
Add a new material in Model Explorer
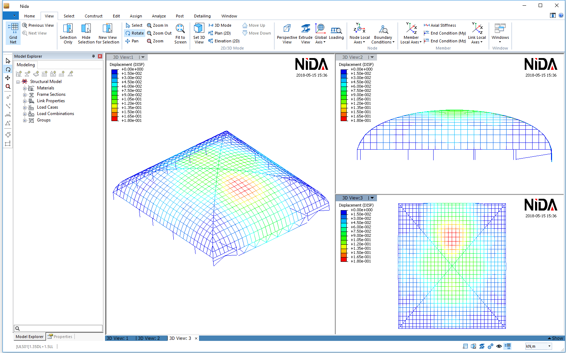[x=19, y=74]
